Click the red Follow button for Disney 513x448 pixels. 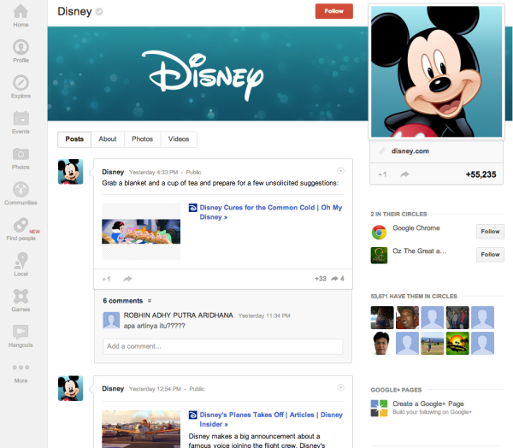pyautogui.click(x=333, y=11)
